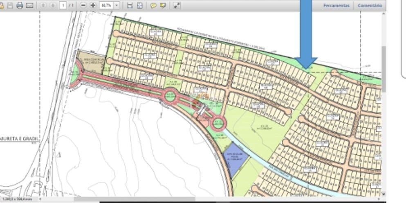The width and height of the screenshot is (406, 203).
Task: Open the Comentário panel
Action: [370, 6]
